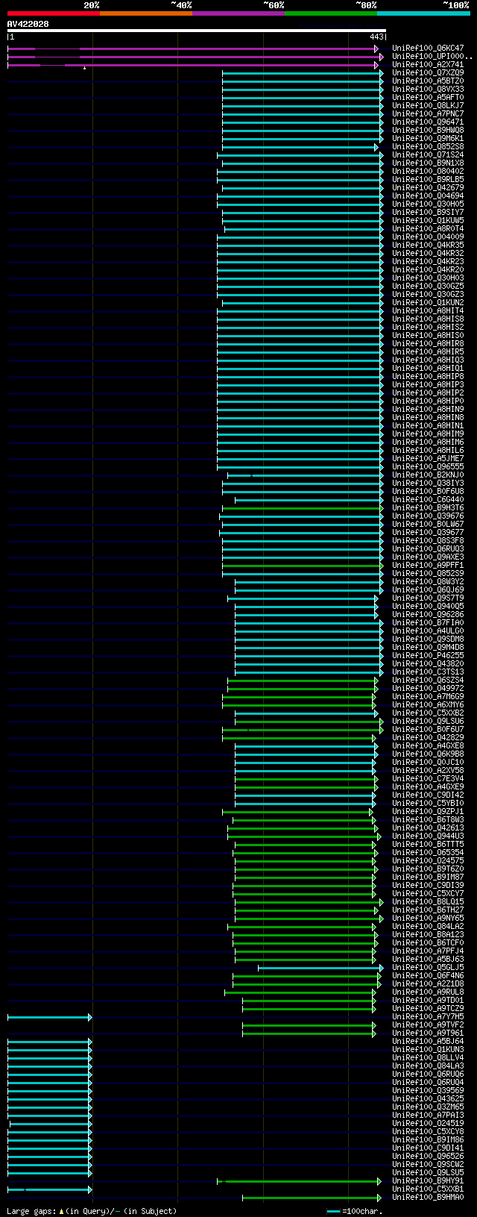Open hit UniRef100_Q6KC47

[x=428, y=49]
